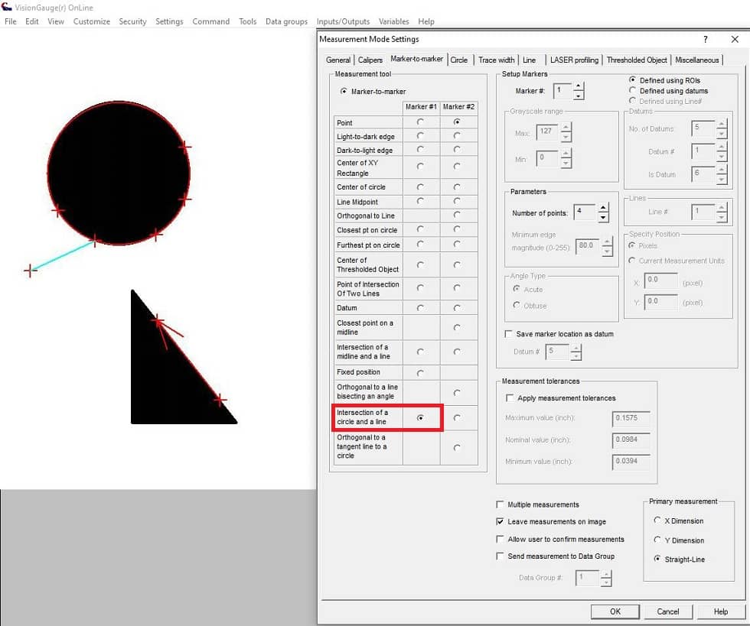Close the Measurement Mode Settings dialog

tap(735, 39)
